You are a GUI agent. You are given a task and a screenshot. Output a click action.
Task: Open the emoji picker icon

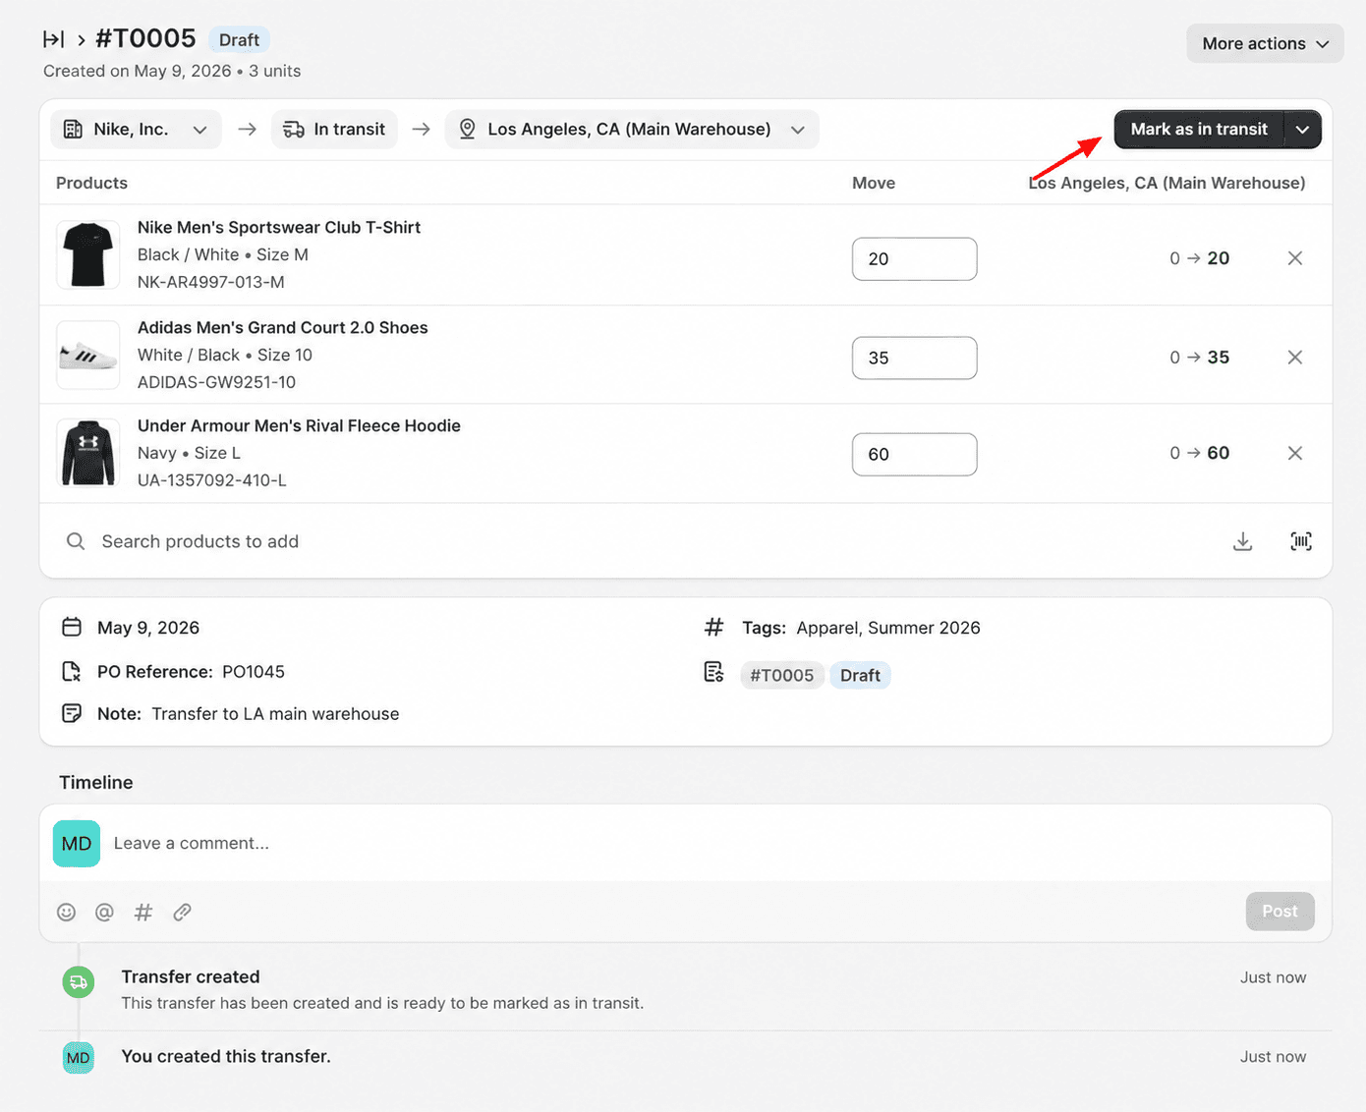click(67, 912)
